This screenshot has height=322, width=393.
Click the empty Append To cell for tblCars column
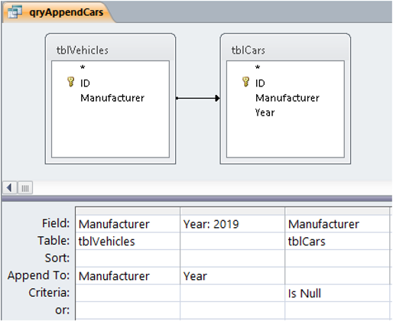[337, 276]
